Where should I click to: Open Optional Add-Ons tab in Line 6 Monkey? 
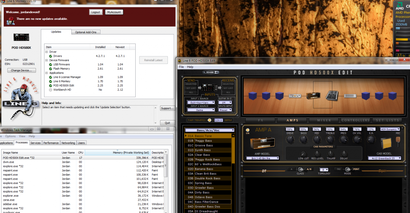pyautogui.click(x=86, y=32)
